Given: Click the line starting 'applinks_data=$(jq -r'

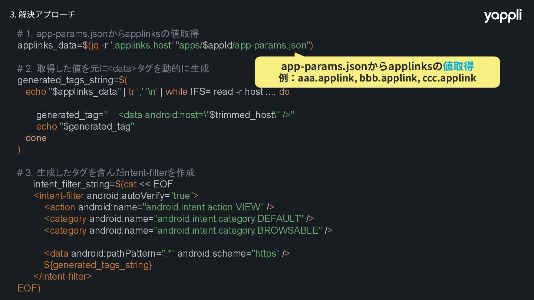Looking at the screenshot, I should [x=165, y=46].
